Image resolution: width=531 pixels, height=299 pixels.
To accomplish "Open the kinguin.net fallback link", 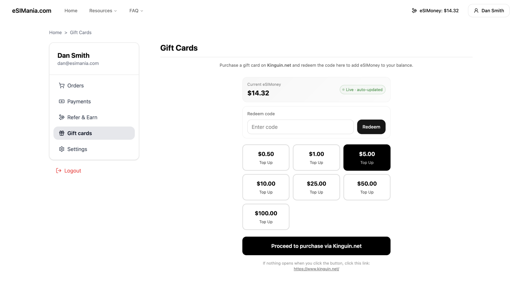I will (316, 269).
